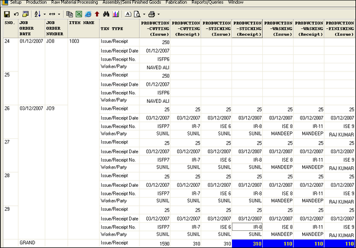Click the cascade windows toolbar icon
356x248 pixels.
25,14
